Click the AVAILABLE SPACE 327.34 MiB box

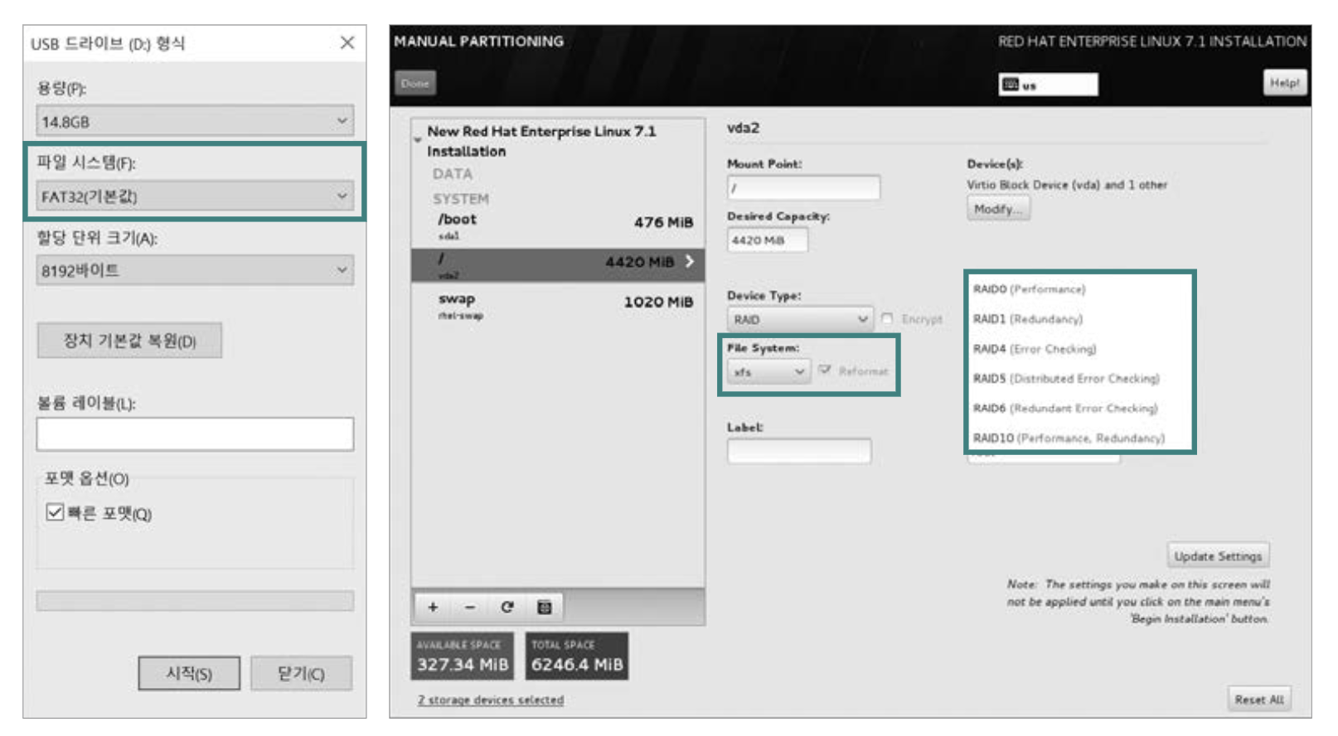(463, 656)
